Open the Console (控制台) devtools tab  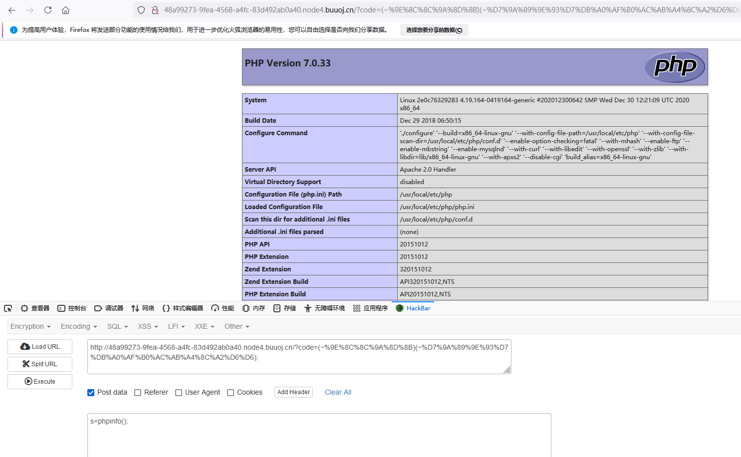tap(72, 308)
